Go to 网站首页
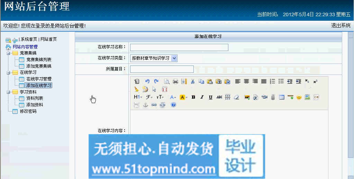 (48, 39)
